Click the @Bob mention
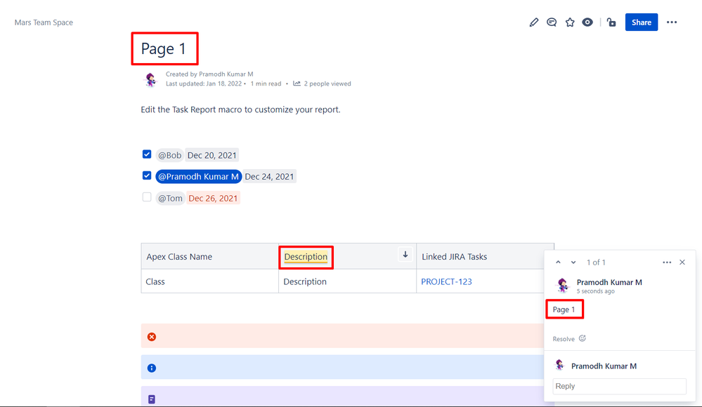The image size is (702, 407). 169,155
